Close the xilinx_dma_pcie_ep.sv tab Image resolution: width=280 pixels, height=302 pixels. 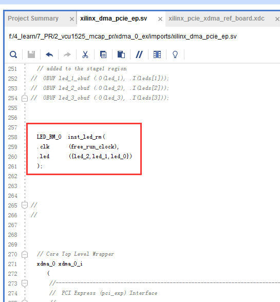point(160,19)
